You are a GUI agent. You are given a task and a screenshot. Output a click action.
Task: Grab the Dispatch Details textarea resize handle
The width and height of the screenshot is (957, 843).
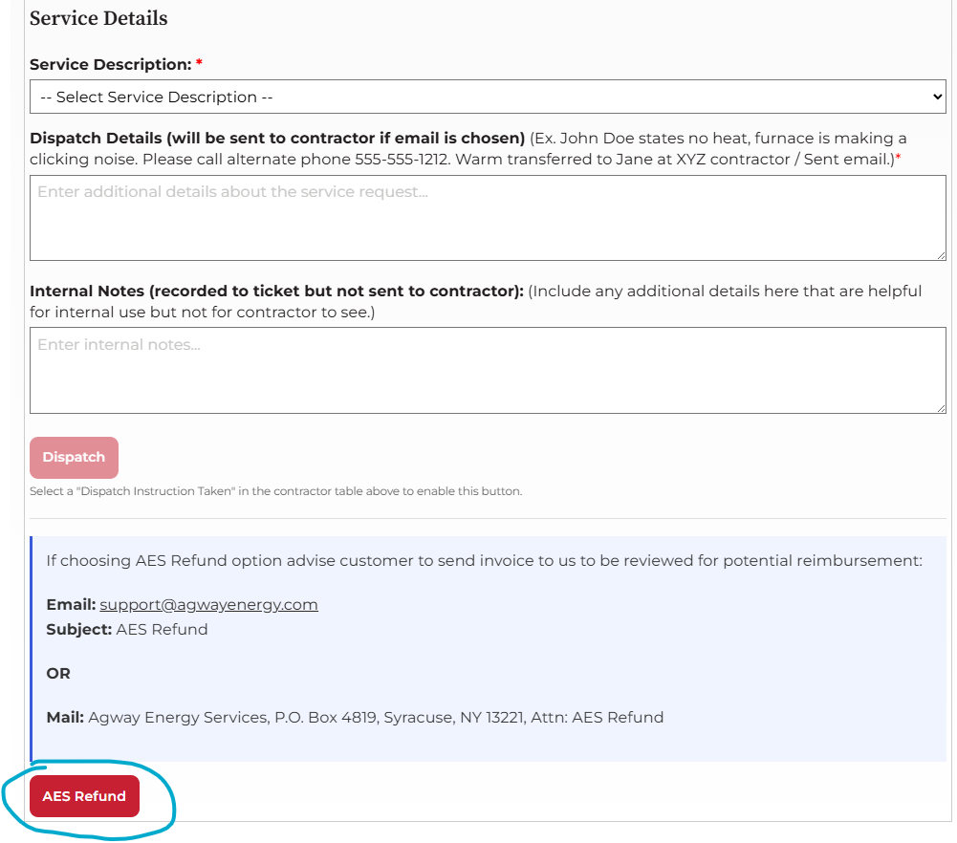coord(941,255)
